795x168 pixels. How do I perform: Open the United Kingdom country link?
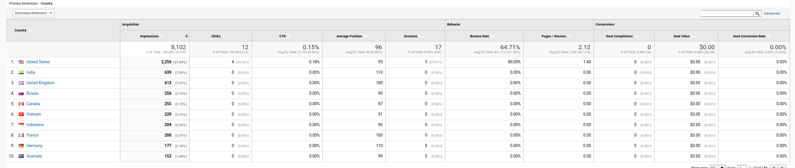[40, 83]
